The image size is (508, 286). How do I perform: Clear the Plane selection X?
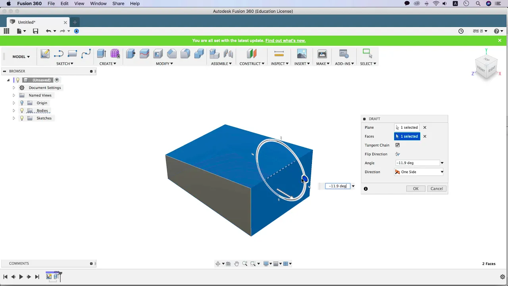coord(425,128)
